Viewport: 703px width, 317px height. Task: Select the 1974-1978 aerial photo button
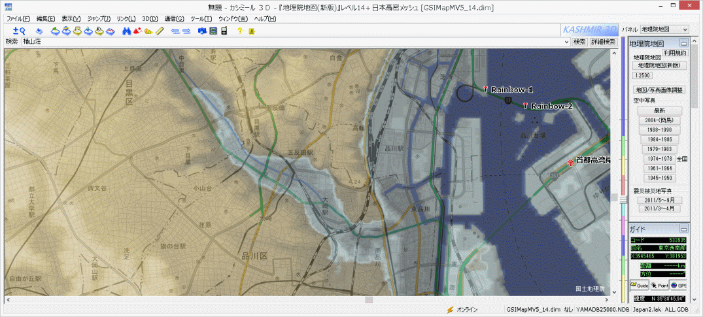point(659,158)
